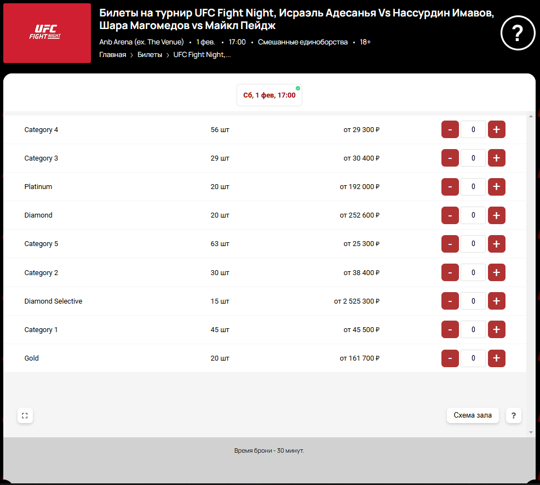Click the event title heading

(x=296, y=19)
